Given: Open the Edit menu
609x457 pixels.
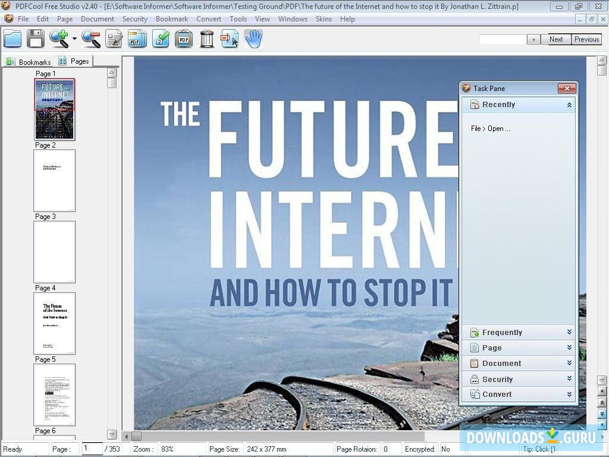Looking at the screenshot, I should click(x=43, y=18).
